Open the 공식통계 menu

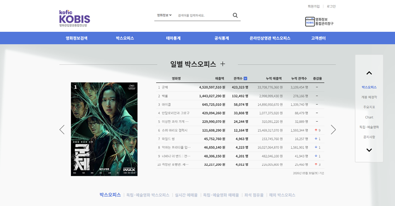[x=222, y=38]
